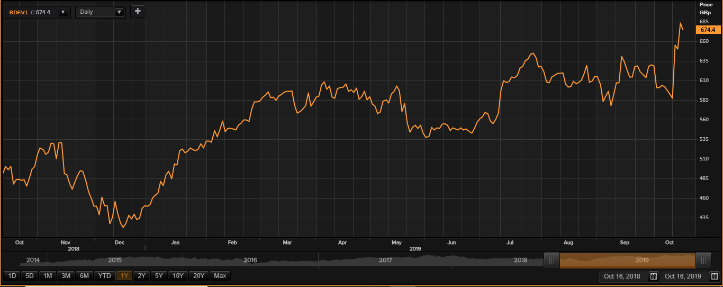Select the 3M range button
Viewport: 723px width, 287px height.
click(66, 276)
